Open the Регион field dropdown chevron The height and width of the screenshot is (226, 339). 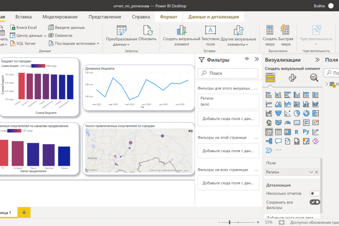point(311,172)
